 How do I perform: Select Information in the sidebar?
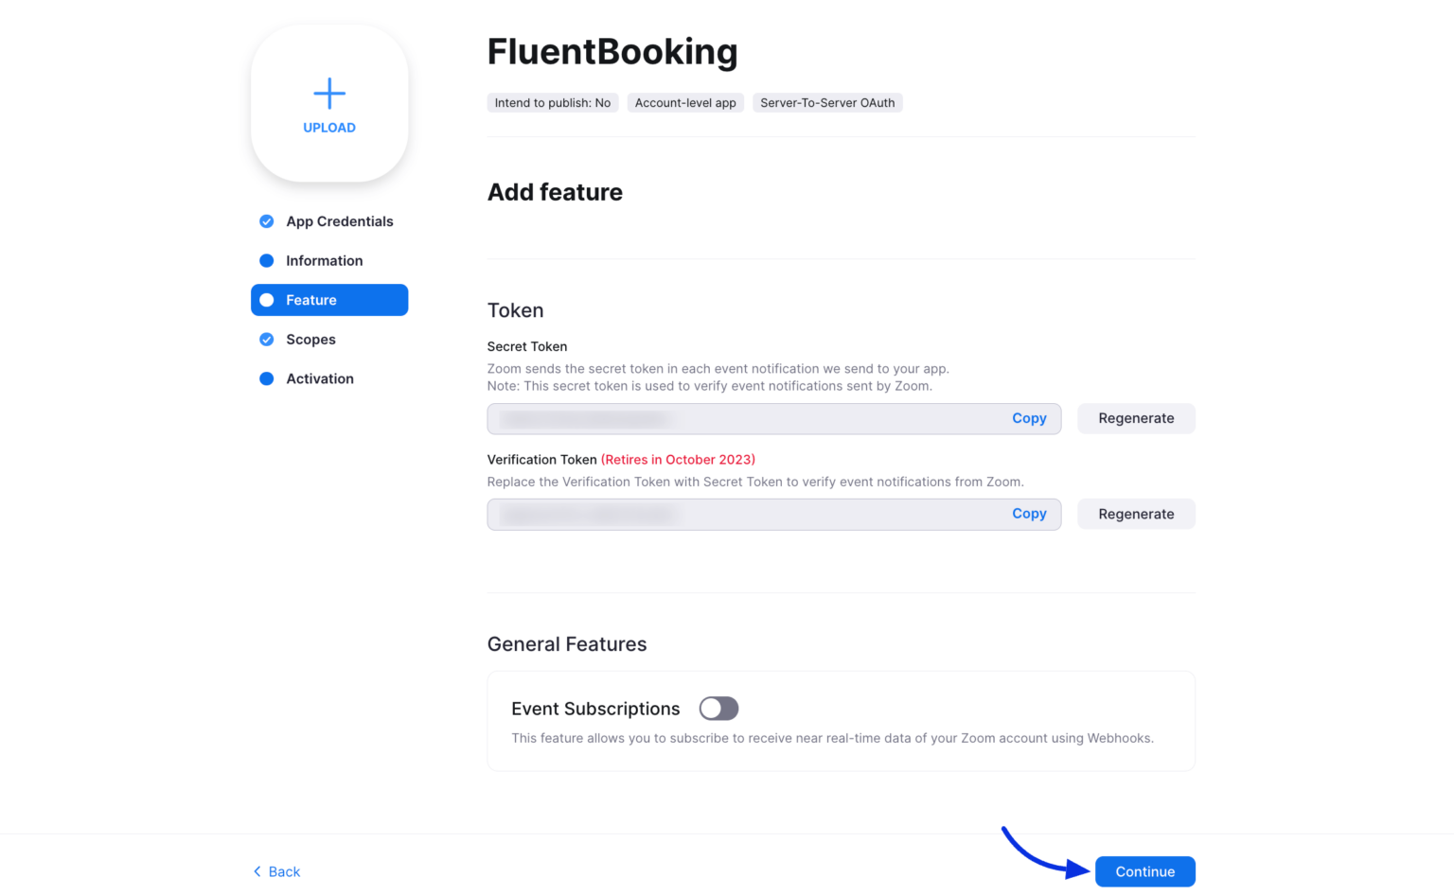tap(324, 260)
